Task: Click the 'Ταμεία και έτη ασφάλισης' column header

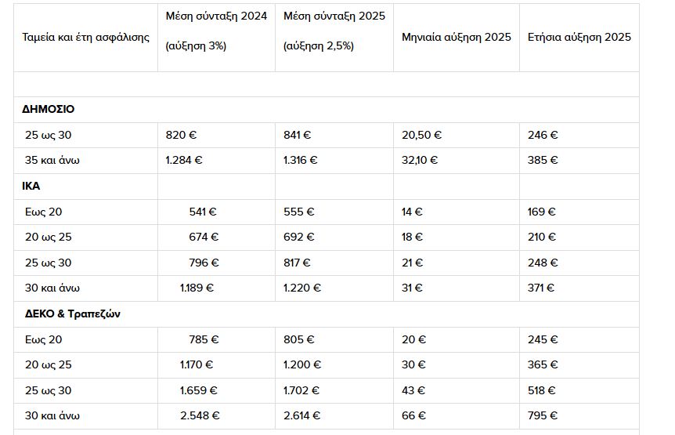Action: coord(85,38)
